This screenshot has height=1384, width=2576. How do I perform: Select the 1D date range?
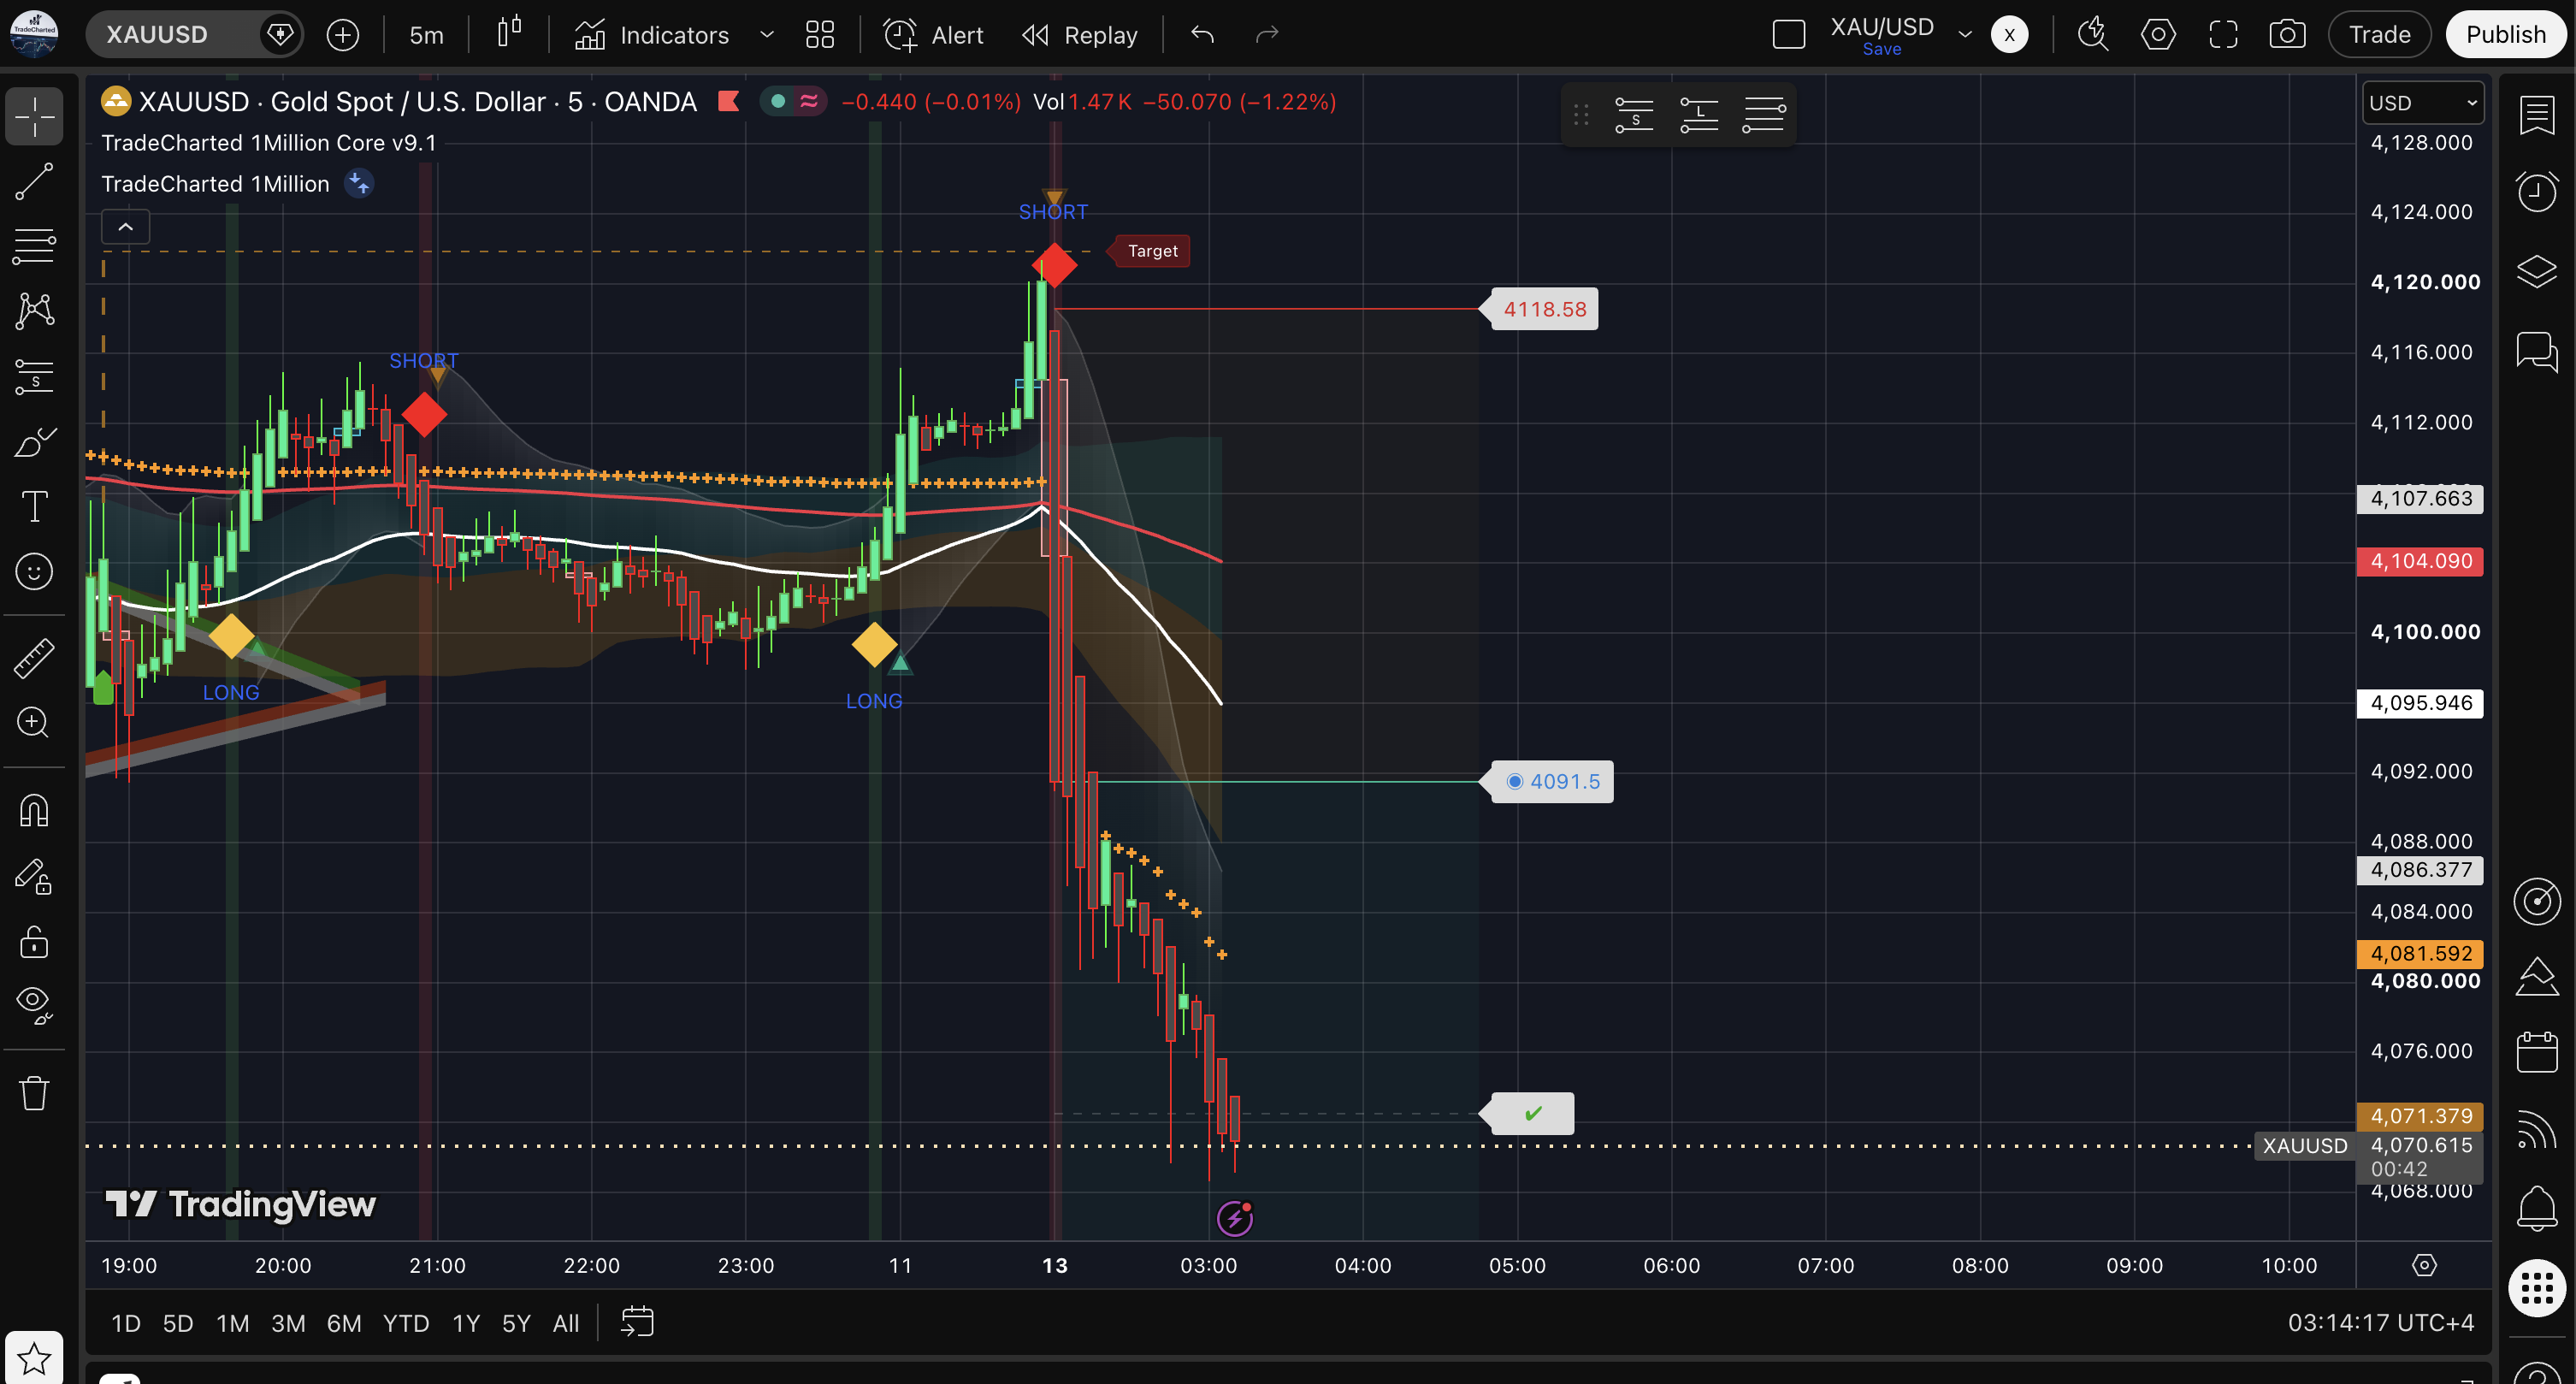point(125,1324)
